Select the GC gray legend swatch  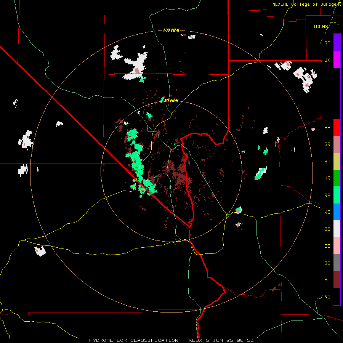click(337, 263)
